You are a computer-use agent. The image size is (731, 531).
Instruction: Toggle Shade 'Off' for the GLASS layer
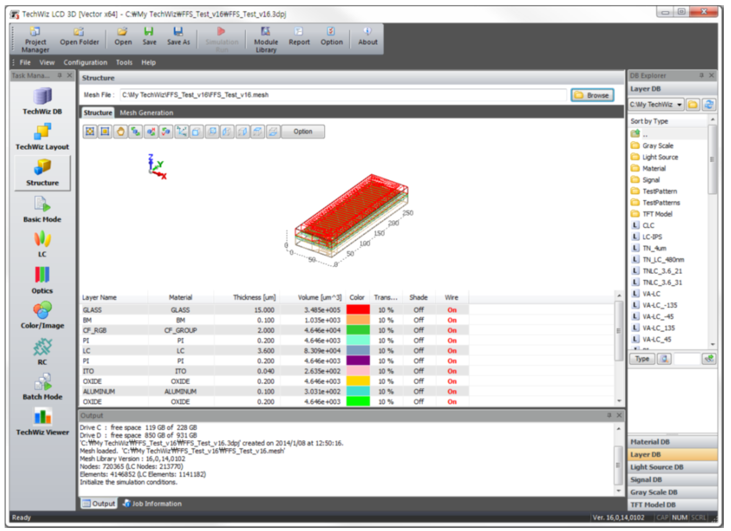[418, 310]
